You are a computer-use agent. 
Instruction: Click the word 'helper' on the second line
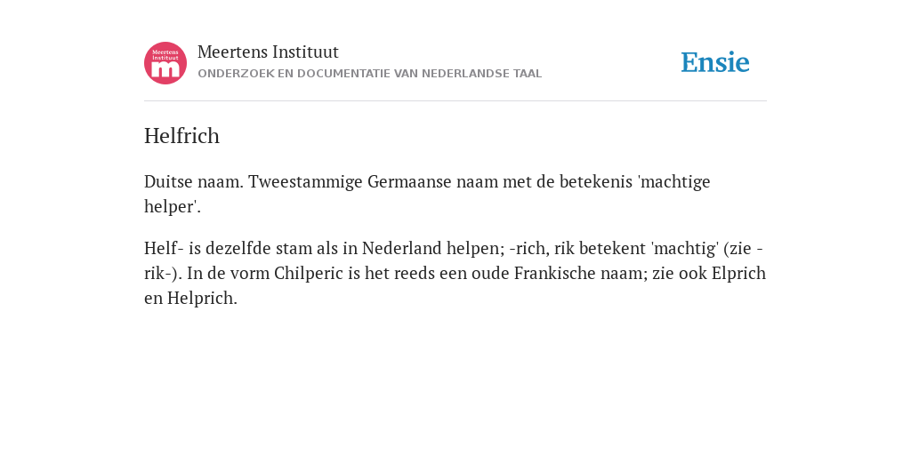[x=172, y=206]
